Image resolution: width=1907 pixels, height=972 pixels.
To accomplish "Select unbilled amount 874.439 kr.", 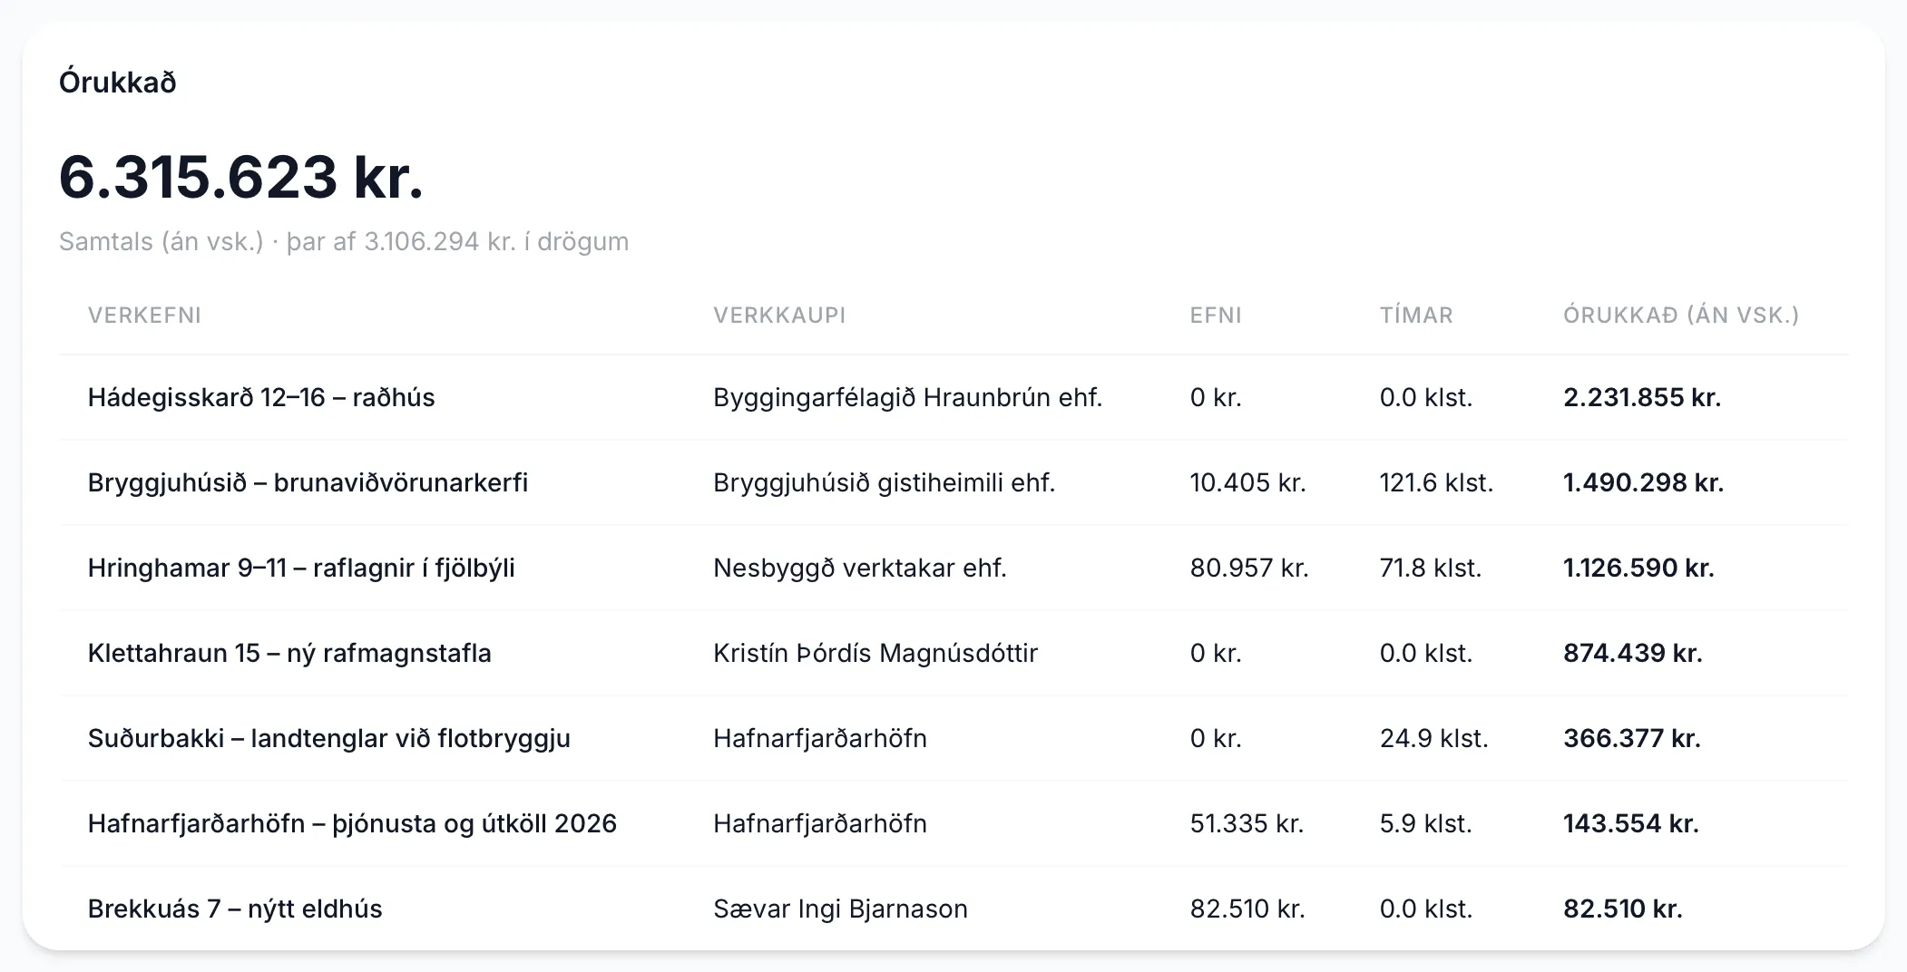I will coord(1633,653).
